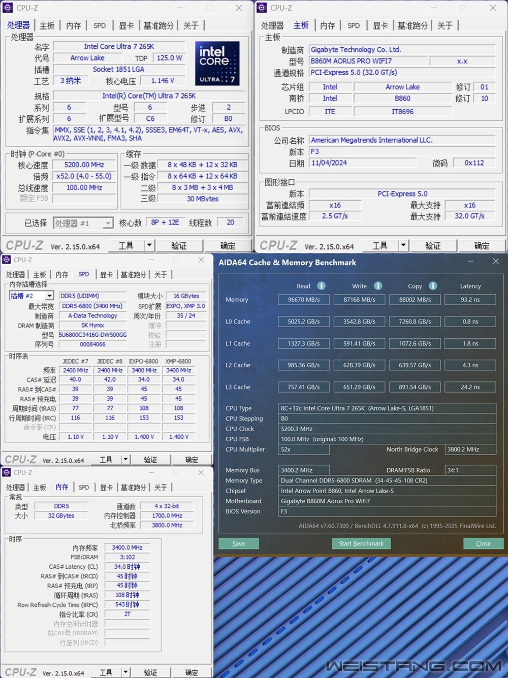Expand the 工具 arrow in the SPD window
Viewport: 508px width, 678px height.
click(125, 459)
